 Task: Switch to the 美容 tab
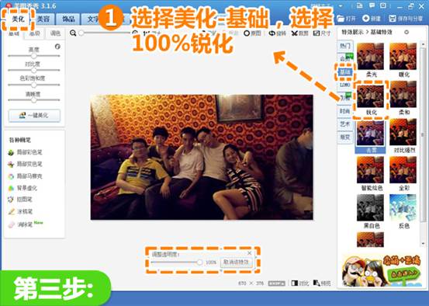pos(43,19)
